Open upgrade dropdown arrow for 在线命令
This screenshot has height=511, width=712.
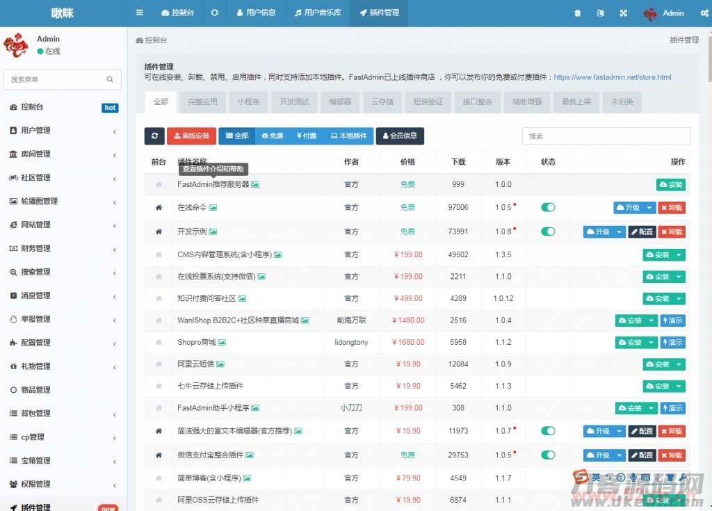(649, 207)
